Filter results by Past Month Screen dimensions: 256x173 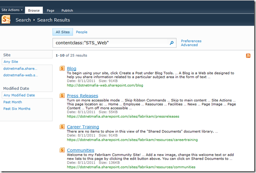[x=13, y=102]
